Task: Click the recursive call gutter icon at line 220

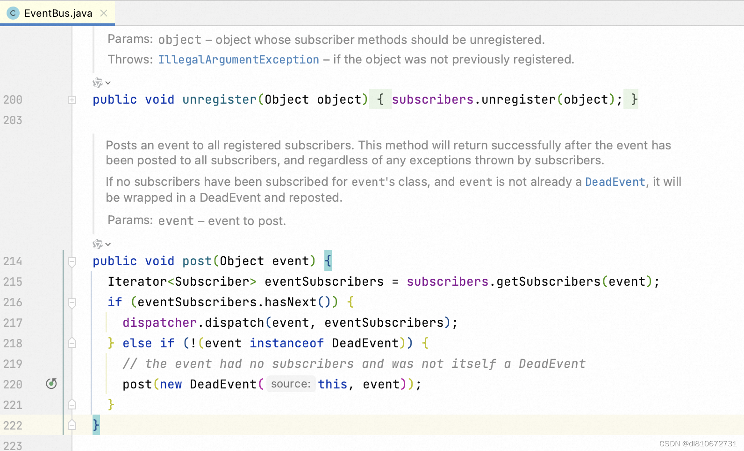Action: click(x=51, y=384)
